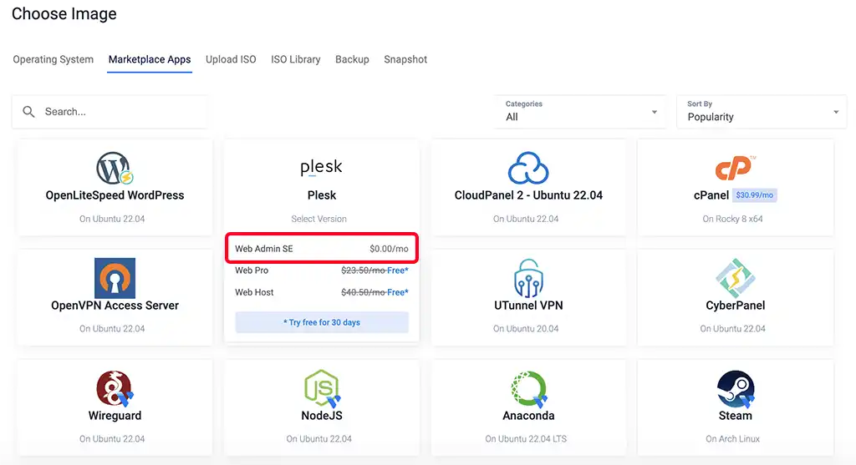Pick the cPanel logo icon
This screenshot has width=856, height=465.
click(x=735, y=168)
